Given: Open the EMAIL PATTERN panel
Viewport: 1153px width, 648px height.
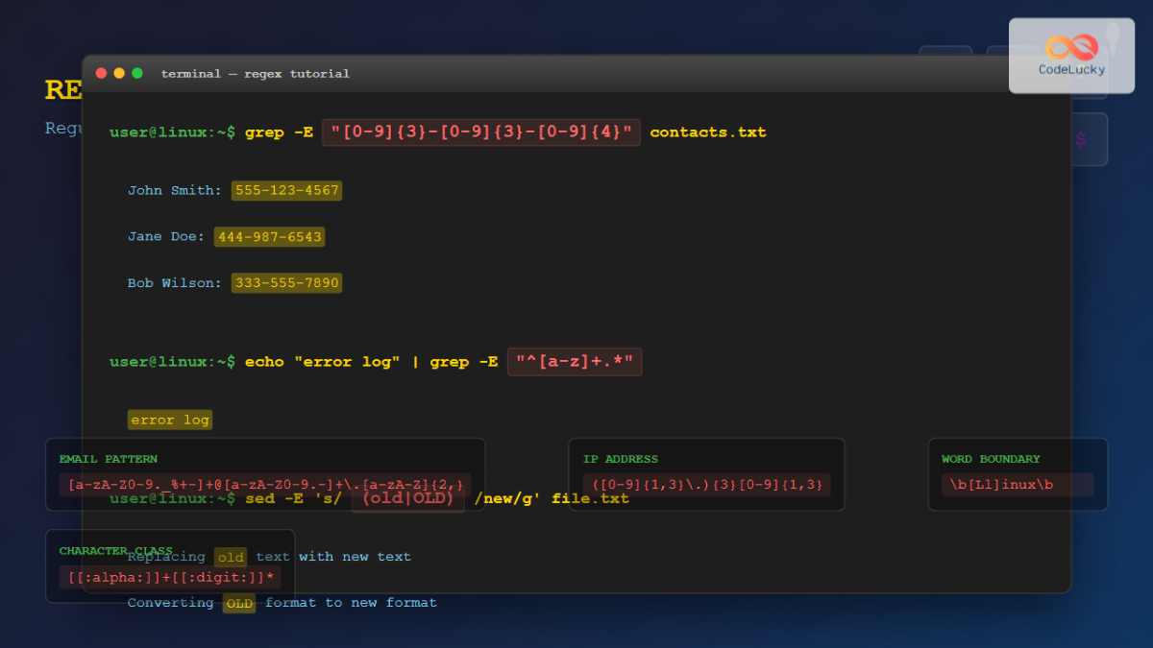Looking at the screenshot, I should 264,475.
